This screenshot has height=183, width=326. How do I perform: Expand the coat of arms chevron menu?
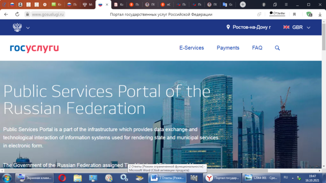click(28, 28)
